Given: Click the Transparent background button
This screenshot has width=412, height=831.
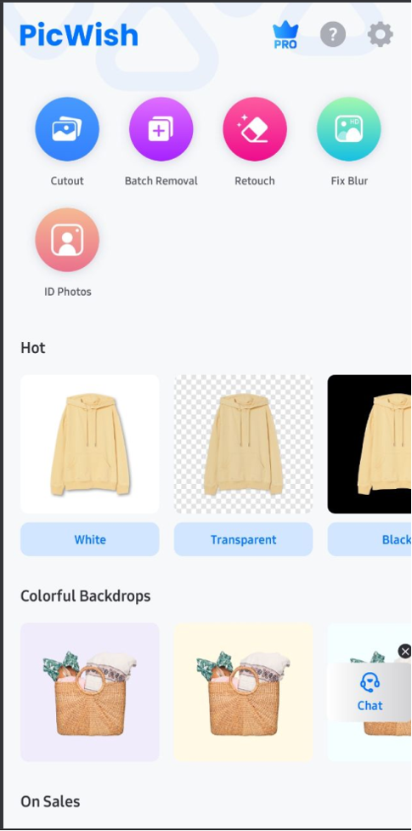Looking at the screenshot, I should tap(244, 539).
